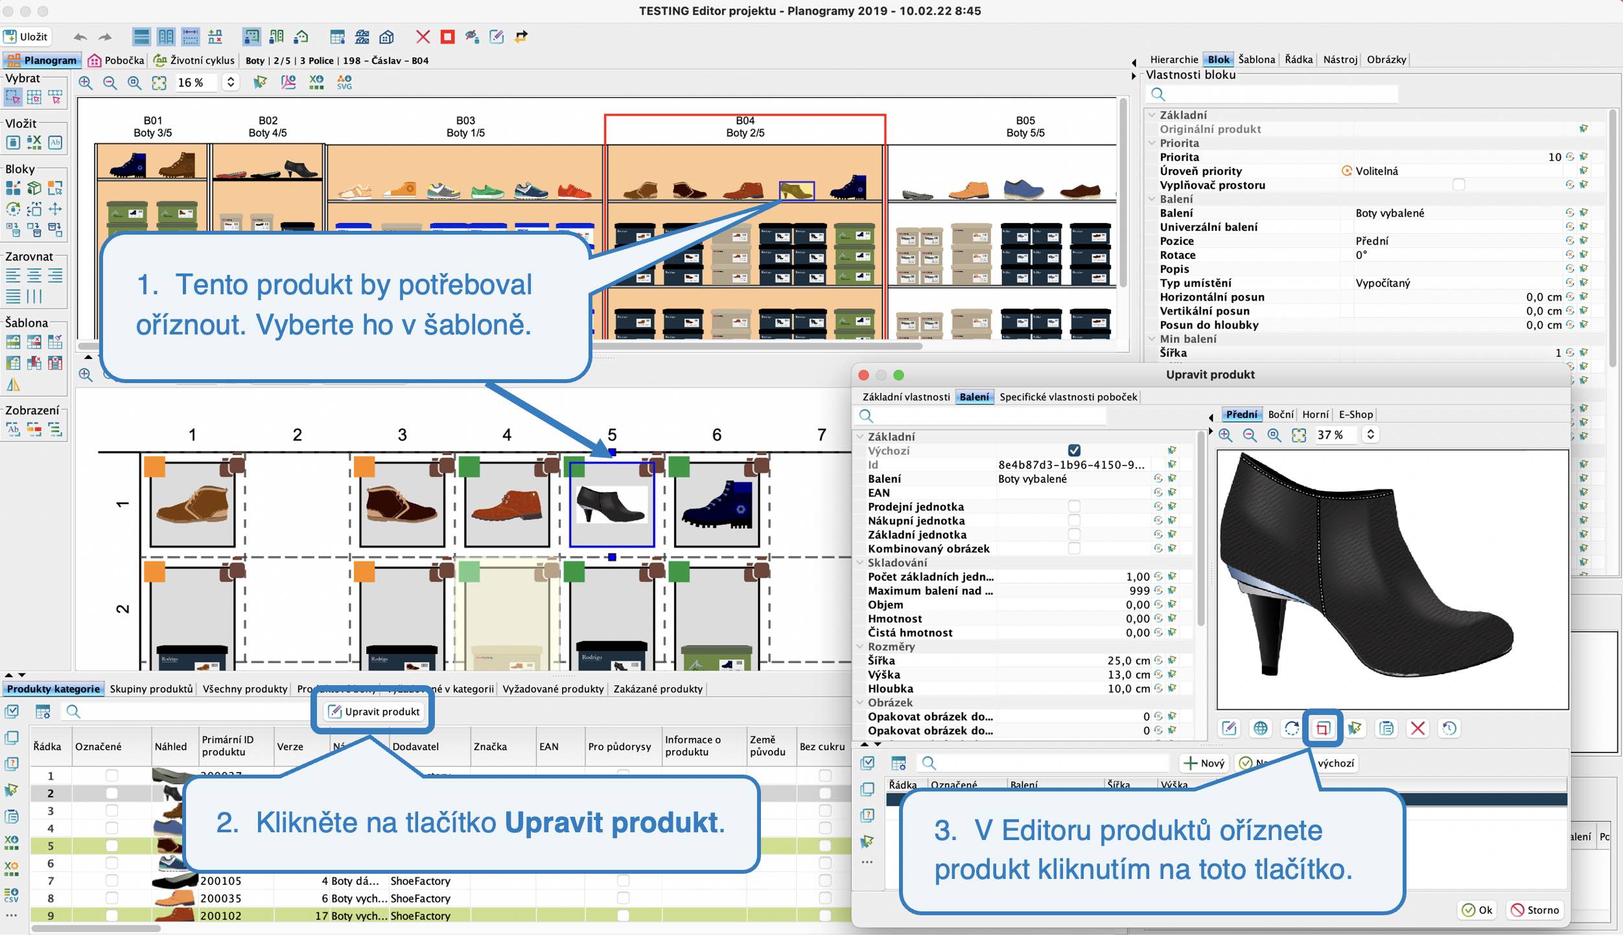
Task: Toggle the Nákupní jednotka checkbox
Action: [1074, 521]
